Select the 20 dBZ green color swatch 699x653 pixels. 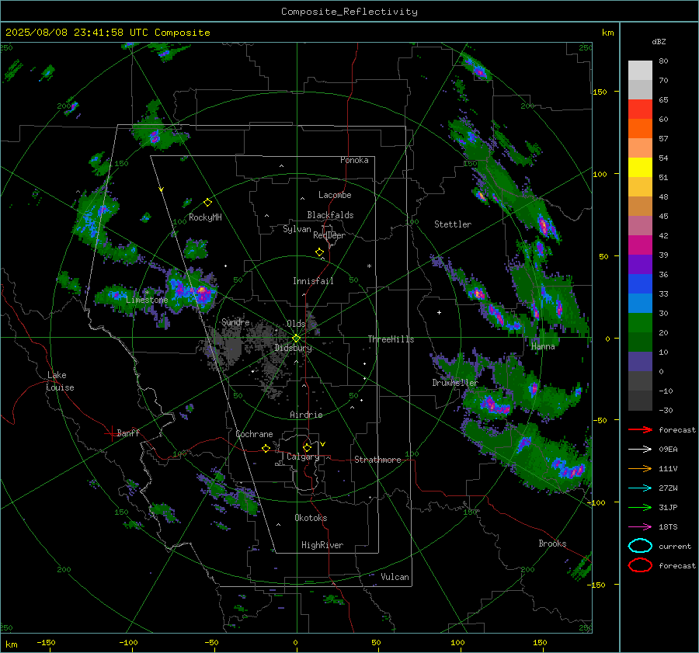[640, 322]
